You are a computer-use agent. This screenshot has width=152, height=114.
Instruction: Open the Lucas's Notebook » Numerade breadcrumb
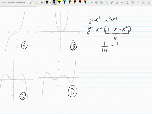[x=14, y=3]
